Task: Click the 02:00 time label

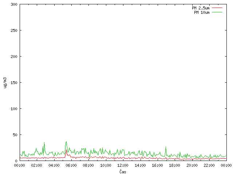Action: pos(36,165)
